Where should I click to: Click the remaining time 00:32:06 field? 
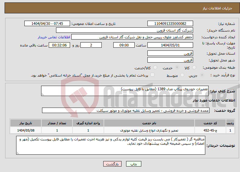pos(59,45)
